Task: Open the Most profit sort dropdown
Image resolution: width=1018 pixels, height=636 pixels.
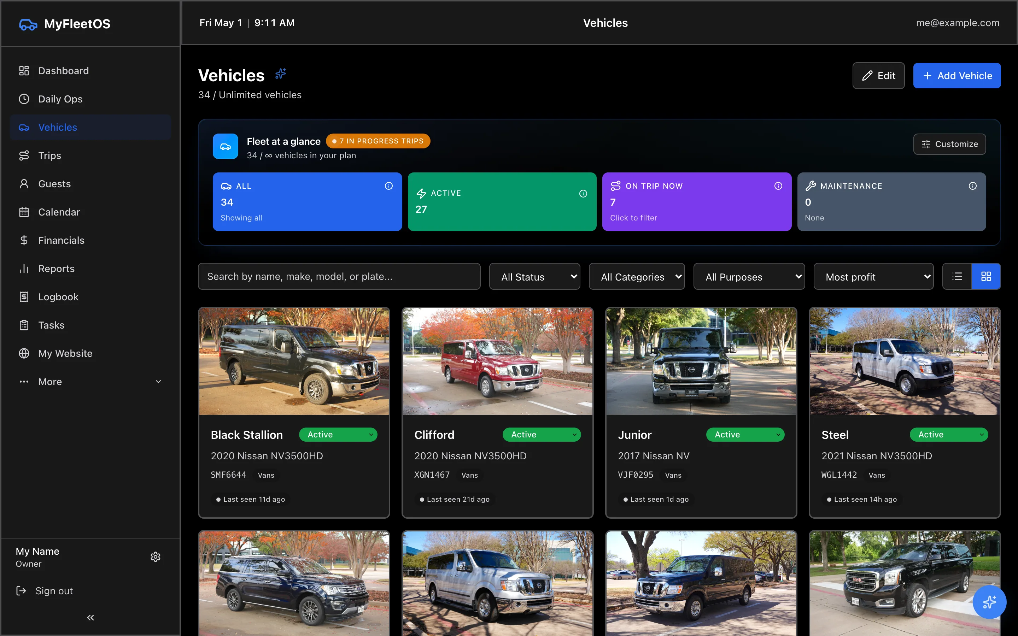Action: (x=874, y=276)
